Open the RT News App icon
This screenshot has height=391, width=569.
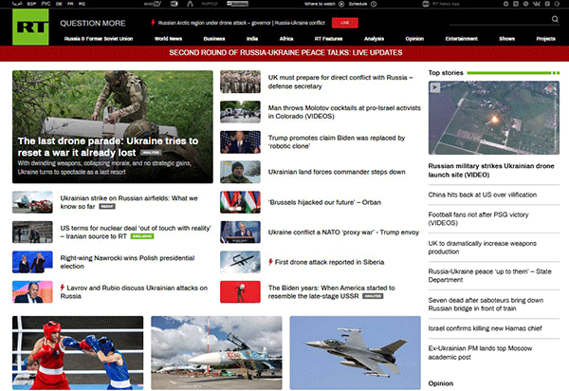(x=426, y=4)
